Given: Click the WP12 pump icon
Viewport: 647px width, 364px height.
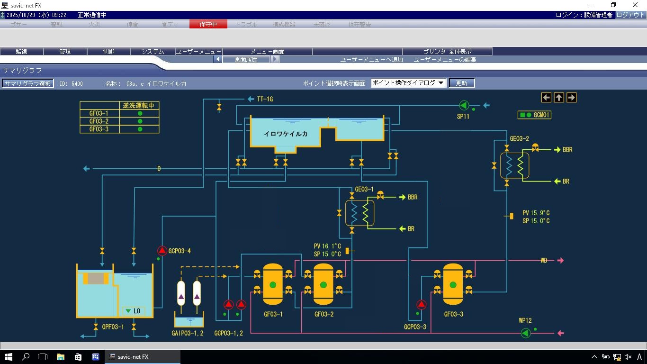Looking at the screenshot, I should 526,333.
